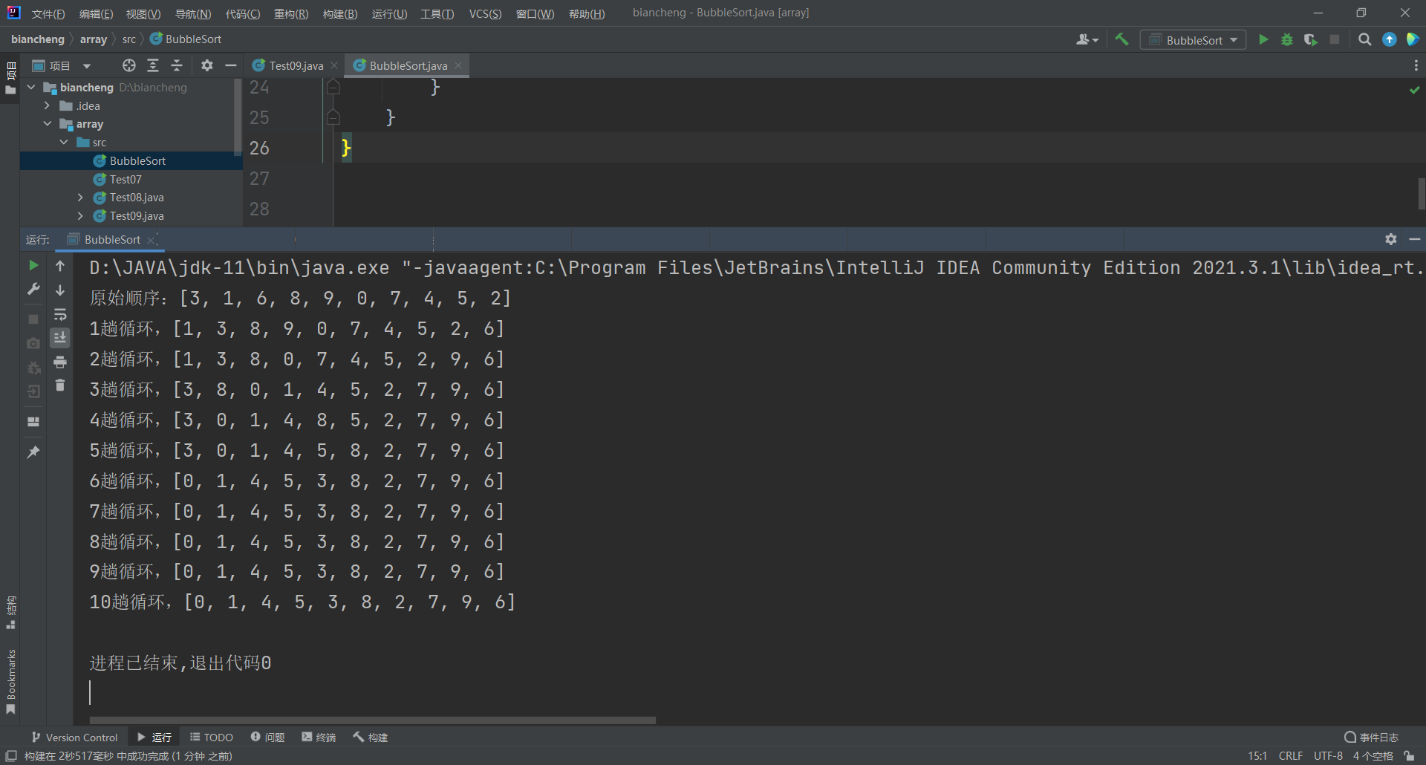Open the 事件日志 event log
Screen dimensions: 1426x765
(x=1371, y=737)
